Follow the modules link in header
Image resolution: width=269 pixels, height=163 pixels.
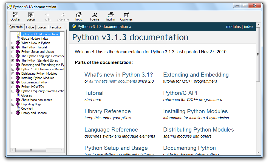pyautogui.click(x=233, y=27)
